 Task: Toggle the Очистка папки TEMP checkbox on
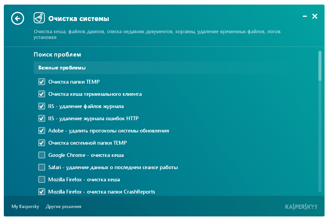pyautogui.click(x=41, y=82)
